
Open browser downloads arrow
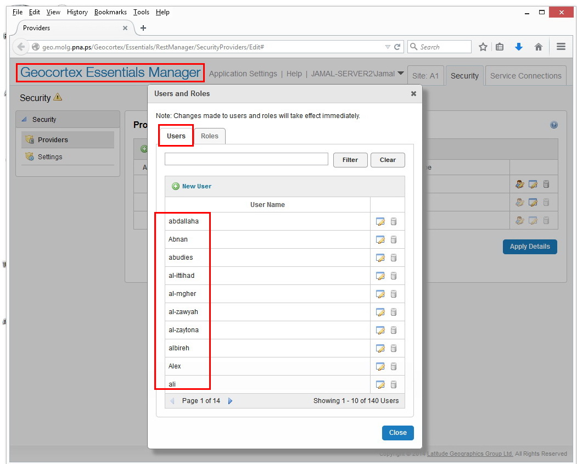(x=519, y=47)
